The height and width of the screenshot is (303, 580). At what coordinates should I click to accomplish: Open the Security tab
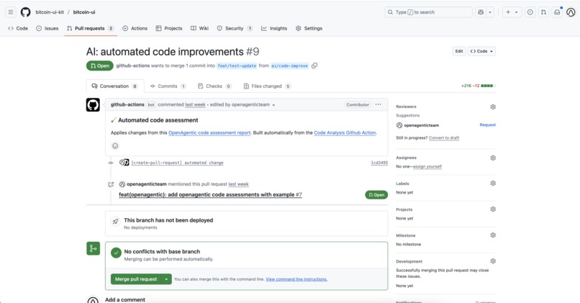[x=235, y=29]
